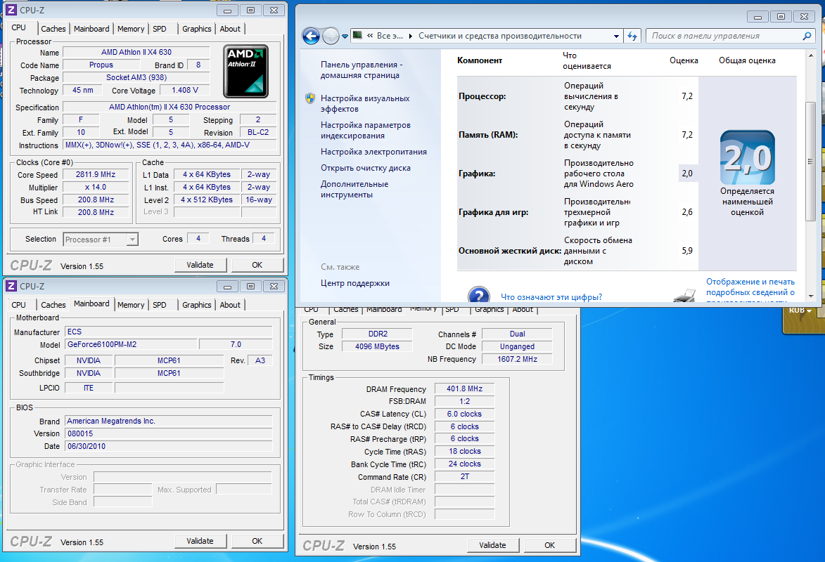Screen dimensions: 825x562
Task: Switch to Caches tab in top CPU-Z window
Action: click(x=53, y=29)
